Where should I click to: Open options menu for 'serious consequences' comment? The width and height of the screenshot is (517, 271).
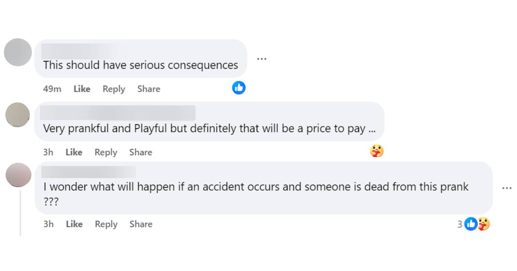click(262, 59)
